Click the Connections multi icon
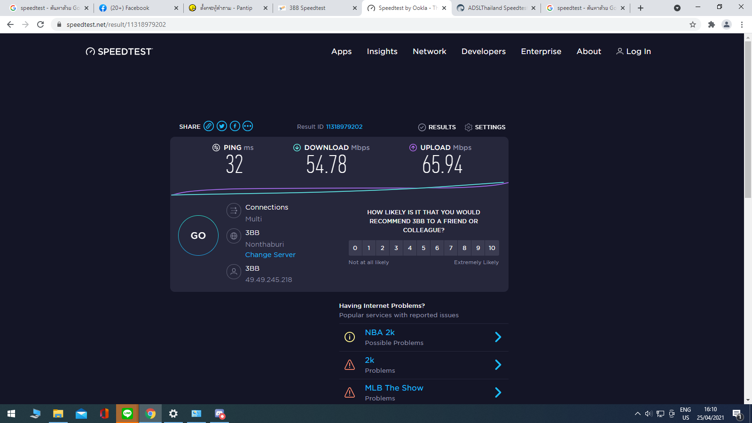 point(234,211)
